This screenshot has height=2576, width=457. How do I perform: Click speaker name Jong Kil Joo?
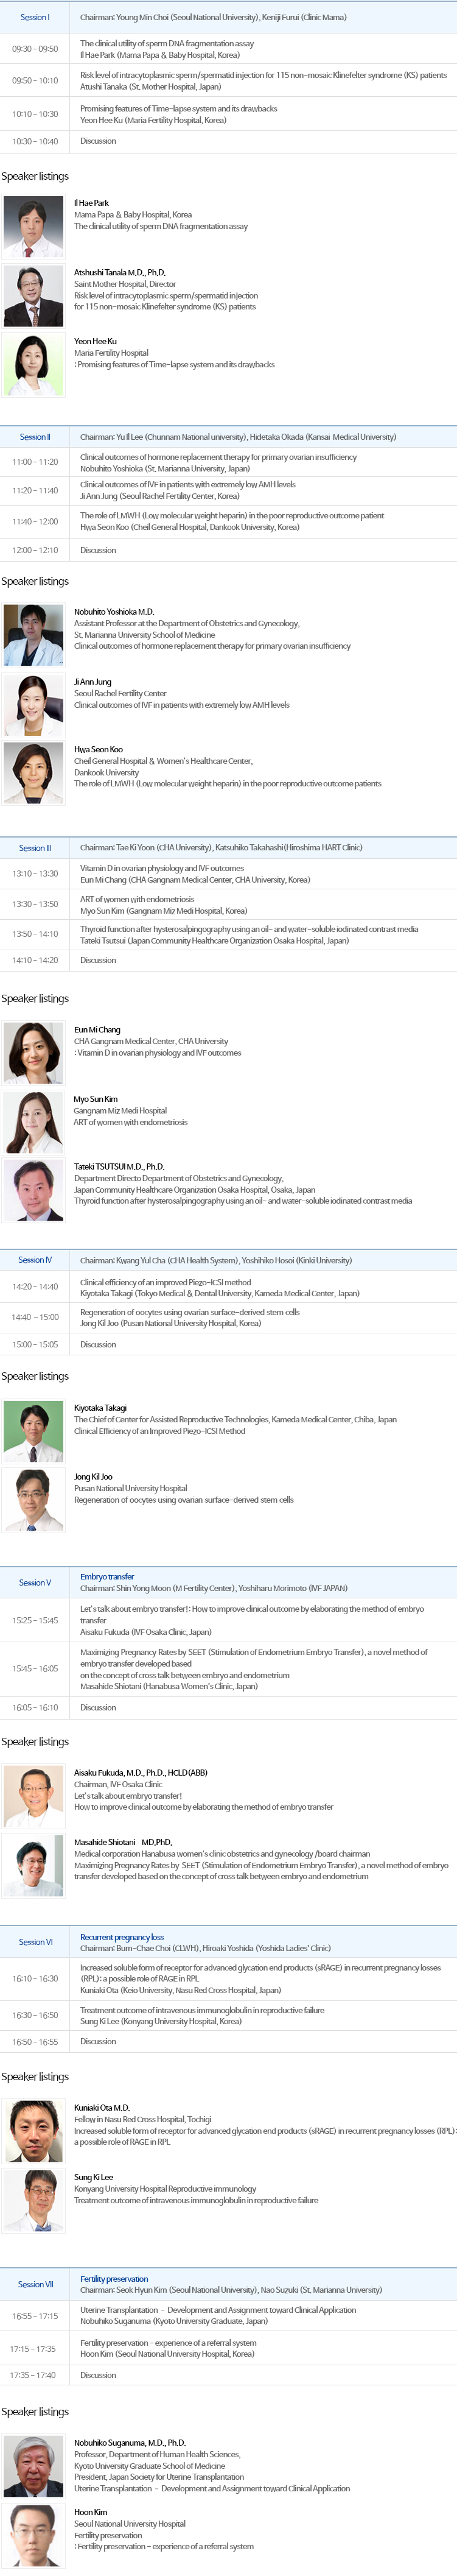[x=93, y=1477]
